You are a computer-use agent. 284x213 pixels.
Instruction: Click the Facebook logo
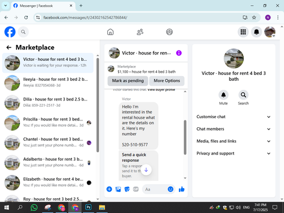pyautogui.click(x=10, y=32)
